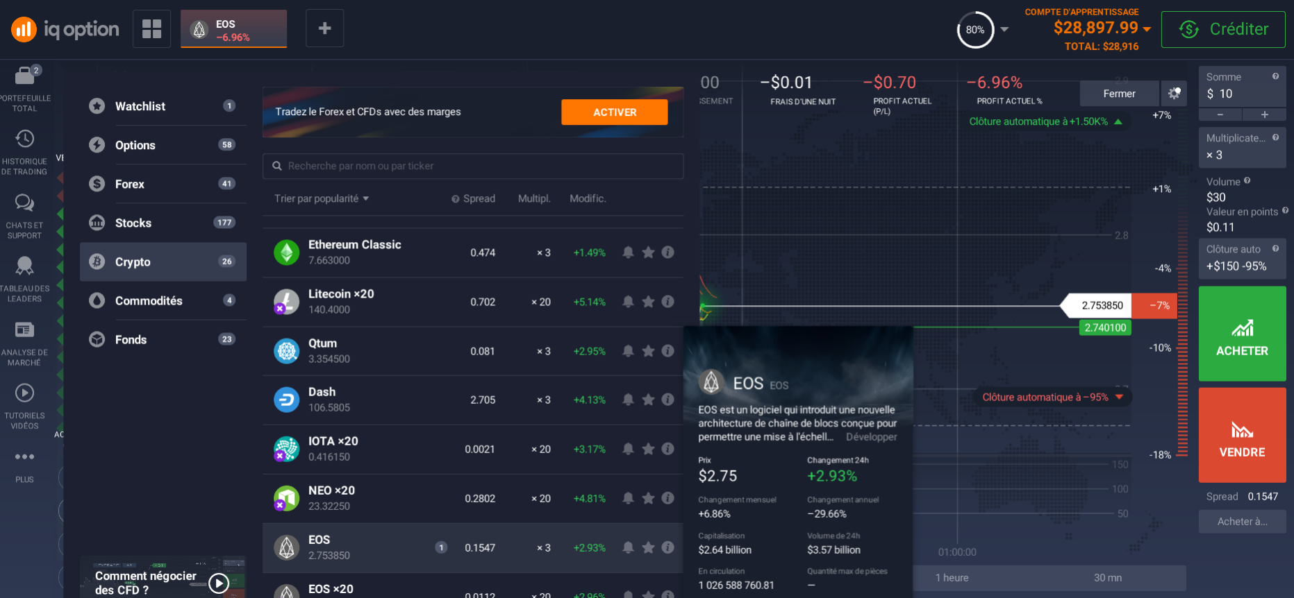Screen dimensions: 1294x598
Task: Click help icon next to Somme
Action: [1275, 76]
